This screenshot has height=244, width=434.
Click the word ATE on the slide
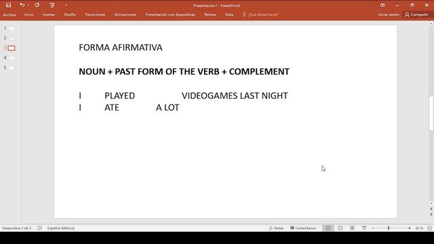click(111, 108)
